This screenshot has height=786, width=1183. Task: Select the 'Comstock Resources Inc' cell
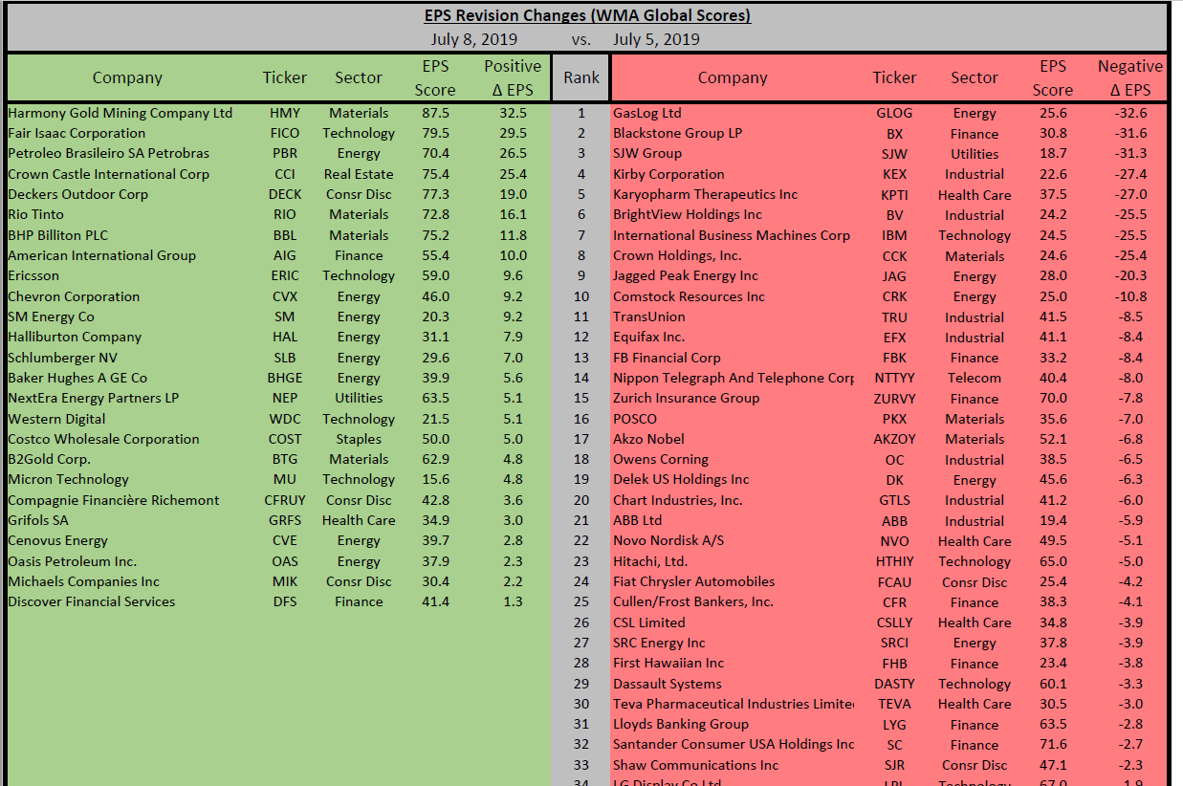pos(690,296)
